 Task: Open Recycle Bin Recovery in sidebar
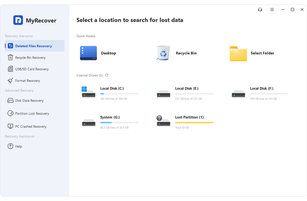tap(30, 58)
